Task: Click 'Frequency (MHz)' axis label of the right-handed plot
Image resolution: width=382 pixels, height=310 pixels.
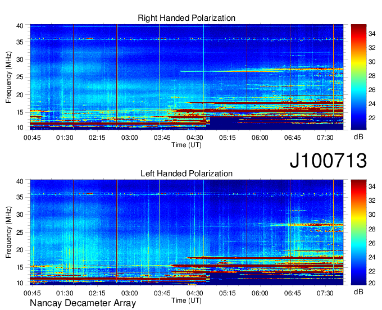Action: click(x=8, y=77)
